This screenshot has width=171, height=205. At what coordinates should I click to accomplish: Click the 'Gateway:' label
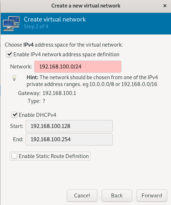[29, 93]
